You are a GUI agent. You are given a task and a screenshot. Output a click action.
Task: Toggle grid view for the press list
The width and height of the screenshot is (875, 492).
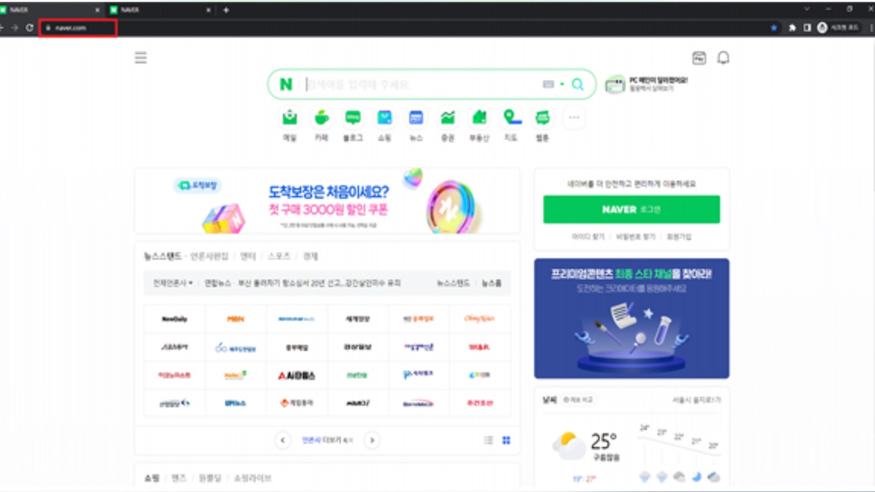point(505,440)
